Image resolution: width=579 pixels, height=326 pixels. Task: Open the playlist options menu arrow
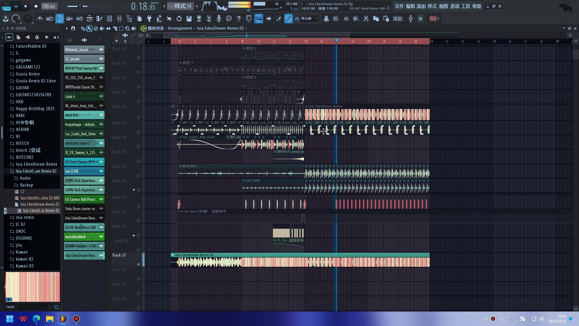click(67, 28)
